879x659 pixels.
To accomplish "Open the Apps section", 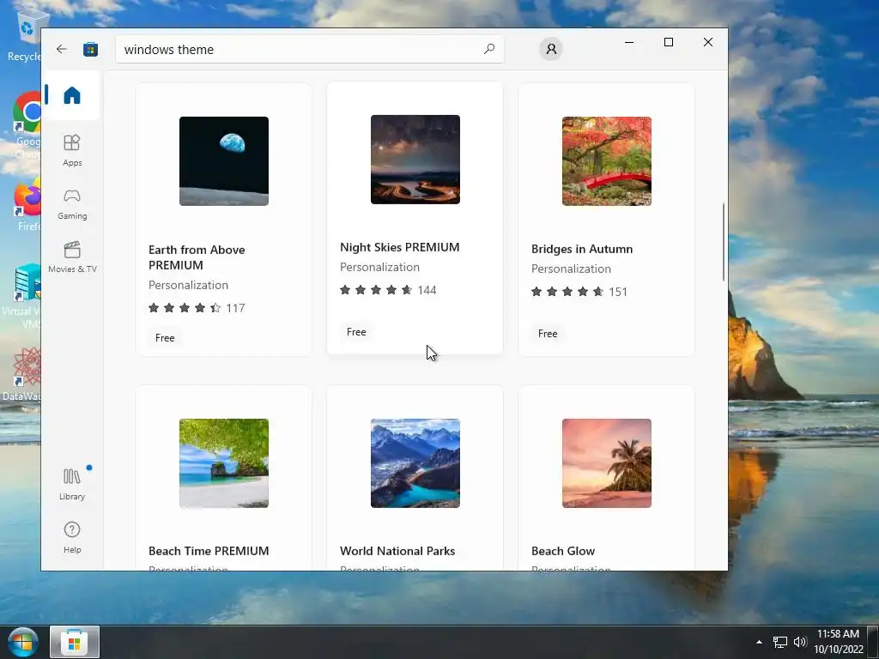I will [72, 150].
